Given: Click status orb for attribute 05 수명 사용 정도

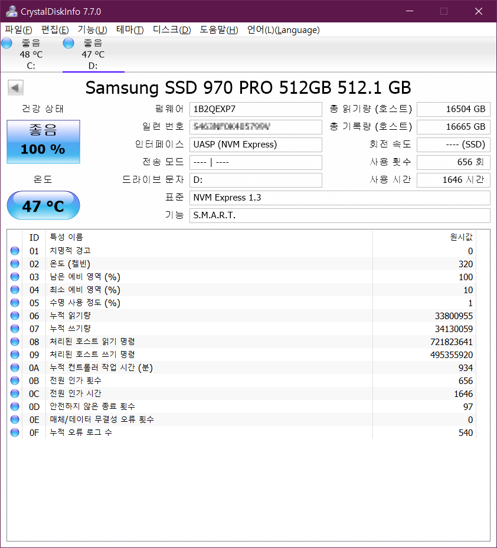Looking at the screenshot, I should click(x=15, y=302).
